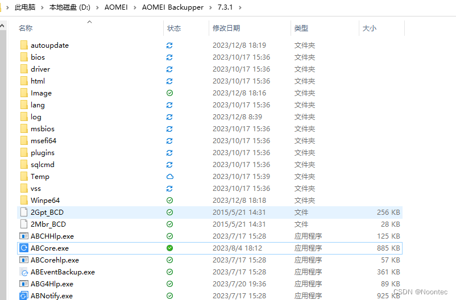Screen dimensions: 456x300
Task: Expand breadcrumb chevron after 本地磁盘 (D:)
Action: (x=97, y=7)
